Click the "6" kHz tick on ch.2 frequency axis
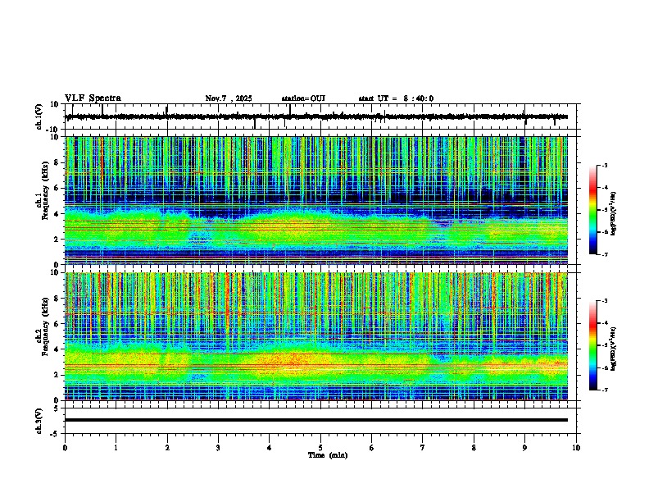This screenshot has height=502, width=649. 58,324
